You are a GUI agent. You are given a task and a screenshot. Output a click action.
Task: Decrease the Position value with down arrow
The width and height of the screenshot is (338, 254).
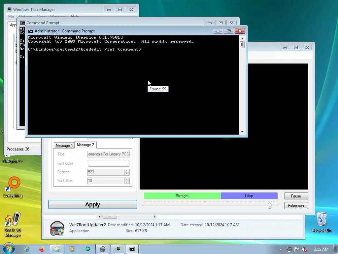click(x=127, y=173)
